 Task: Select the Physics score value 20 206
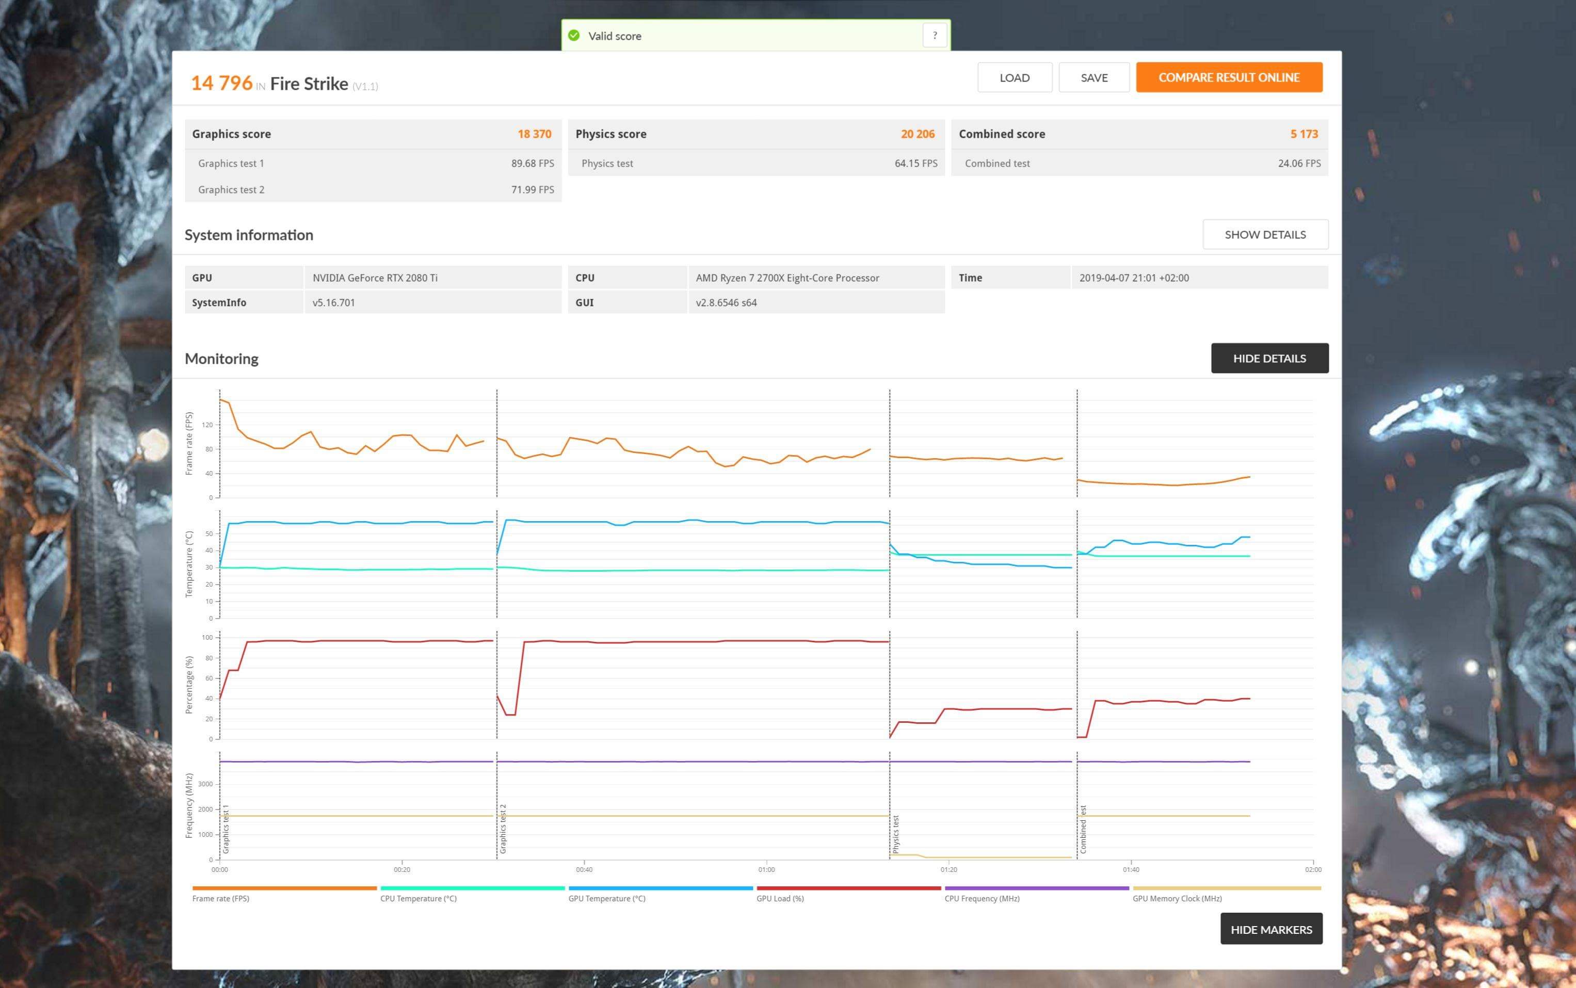tap(918, 134)
